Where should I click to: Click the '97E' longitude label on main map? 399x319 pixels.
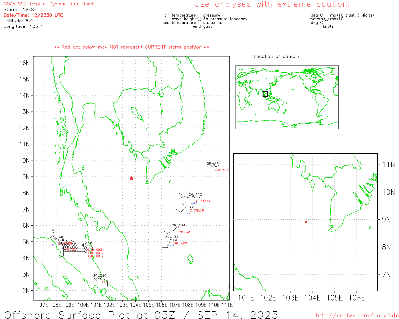[44, 305]
